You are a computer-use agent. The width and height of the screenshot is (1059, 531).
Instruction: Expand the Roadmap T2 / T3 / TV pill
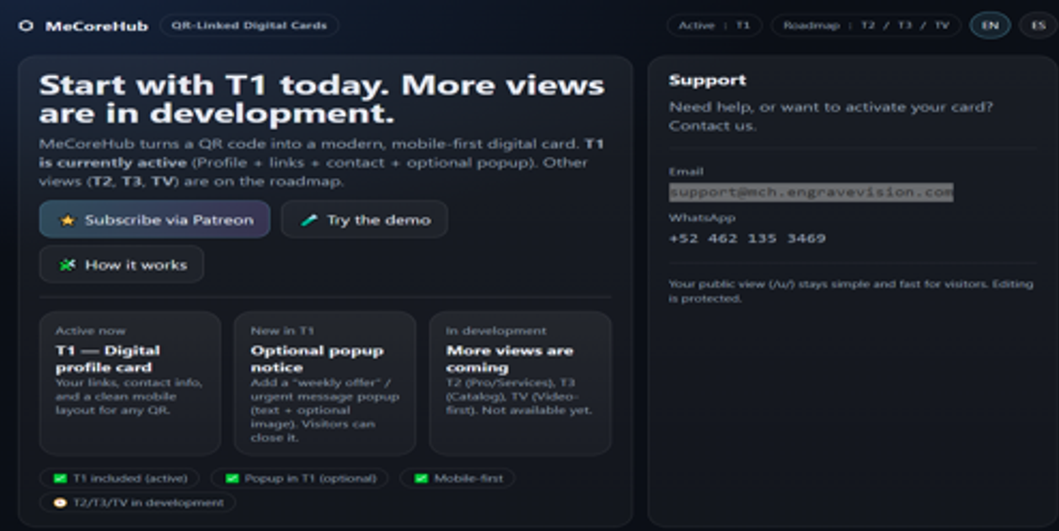pyautogui.click(x=867, y=24)
